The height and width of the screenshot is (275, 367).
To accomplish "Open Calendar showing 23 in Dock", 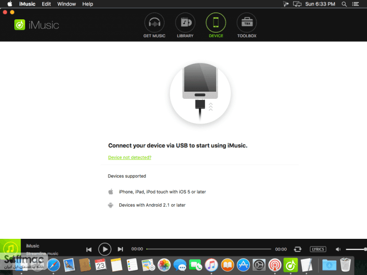I will click(x=100, y=265).
